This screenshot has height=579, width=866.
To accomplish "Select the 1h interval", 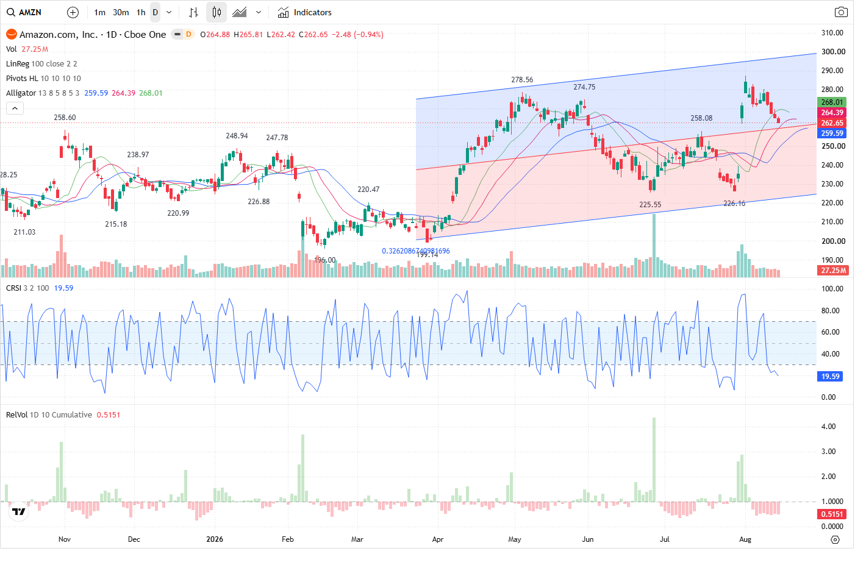I will point(141,12).
